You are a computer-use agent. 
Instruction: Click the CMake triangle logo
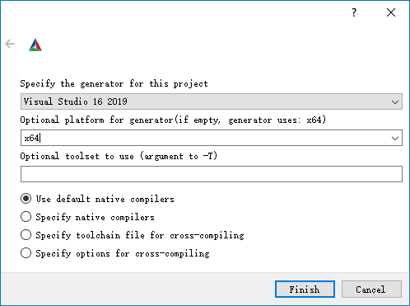(x=35, y=45)
